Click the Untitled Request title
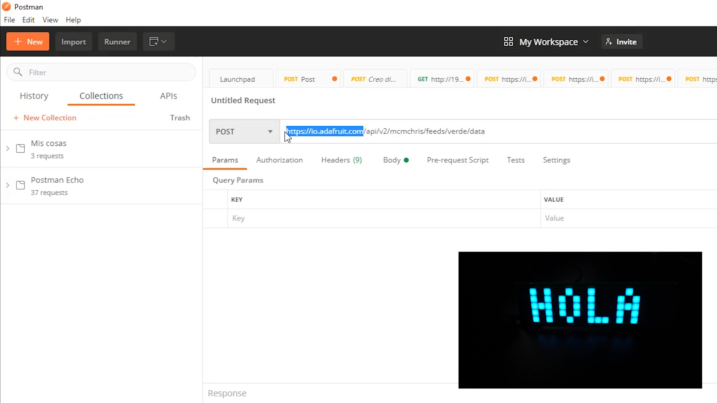Image resolution: width=717 pixels, height=403 pixels. coord(243,100)
